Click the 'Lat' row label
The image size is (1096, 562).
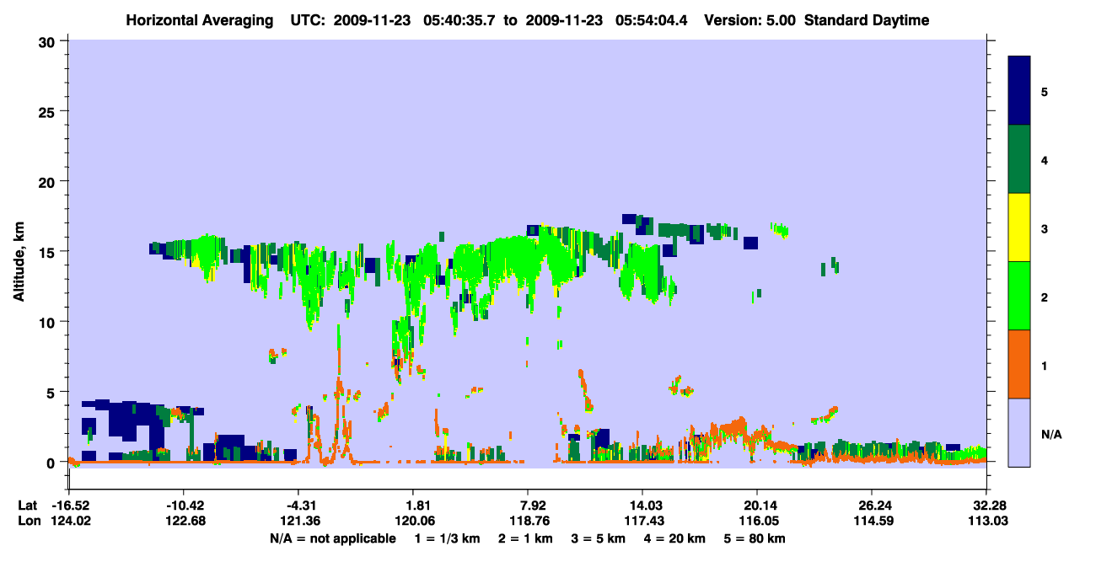coord(28,506)
